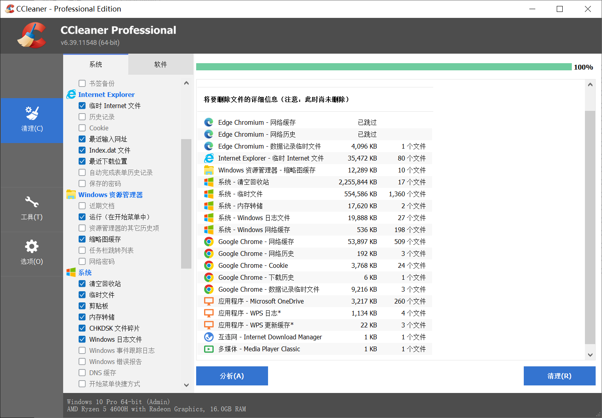Switch to the 系统 tab
The width and height of the screenshot is (602, 418).
coord(96,64)
